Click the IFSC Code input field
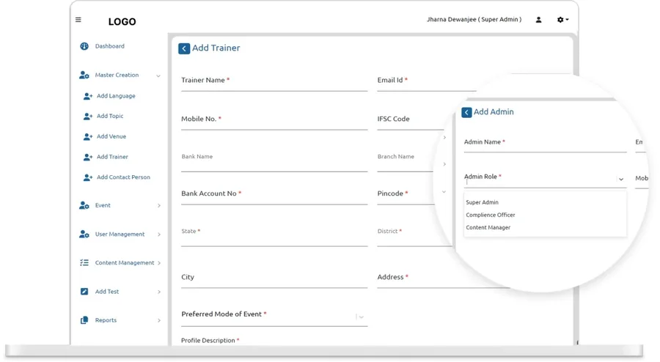This screenshot has width=660, height=362. tap(411, 122)
